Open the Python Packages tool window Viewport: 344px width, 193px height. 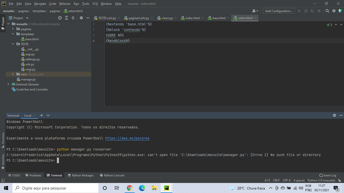point(81,175)
